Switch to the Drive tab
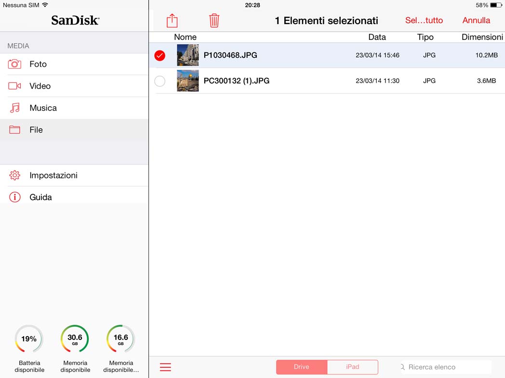This screenshot has width=505, height=378. point(302,367)
